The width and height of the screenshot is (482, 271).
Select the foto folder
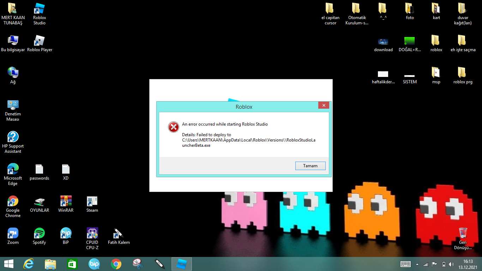(410, 12)
